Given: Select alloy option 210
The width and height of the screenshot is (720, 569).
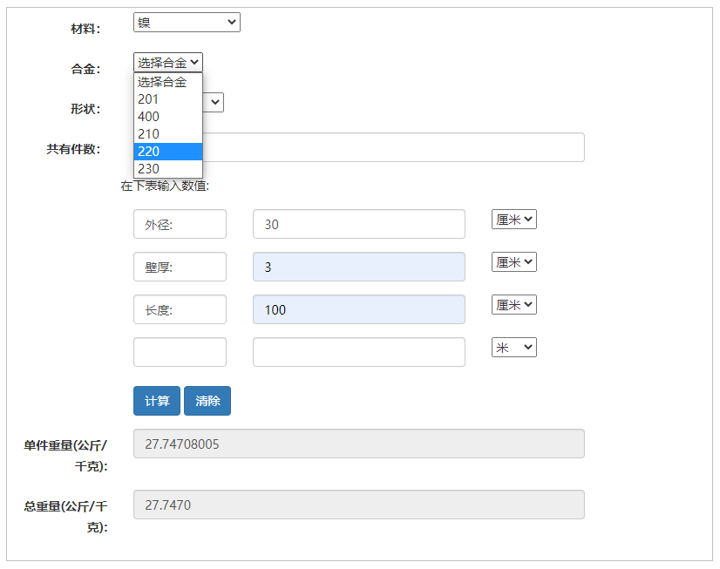Looking at the screenshot, I should 168,134.
